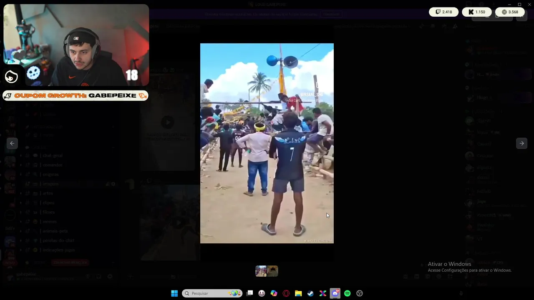Advance to the next image with the right arrow
The height and width of the screenshot is (300, 534).
pos(521,143)
